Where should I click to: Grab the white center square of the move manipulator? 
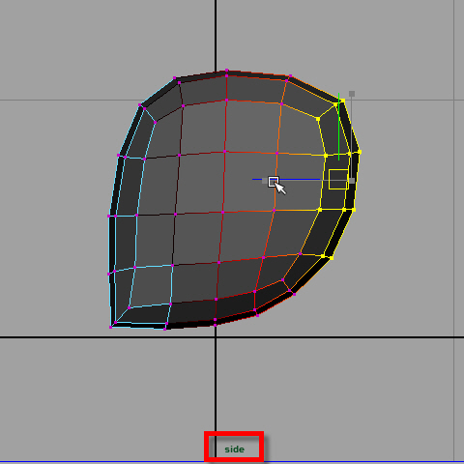(x=274, y=182)
